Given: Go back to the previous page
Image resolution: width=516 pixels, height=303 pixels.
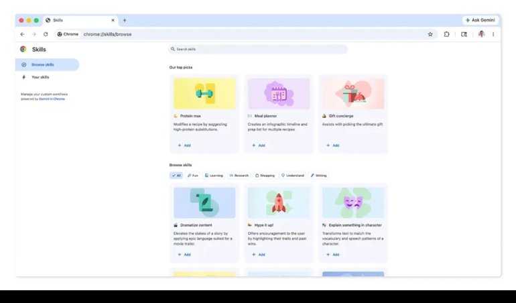Looking at the screenshot, I should click(22, 34).
